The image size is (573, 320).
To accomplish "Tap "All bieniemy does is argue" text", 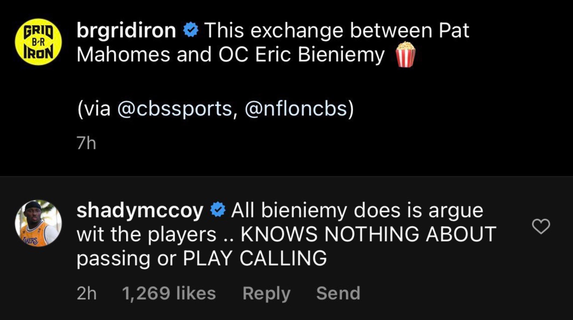I will coord(357,210).
